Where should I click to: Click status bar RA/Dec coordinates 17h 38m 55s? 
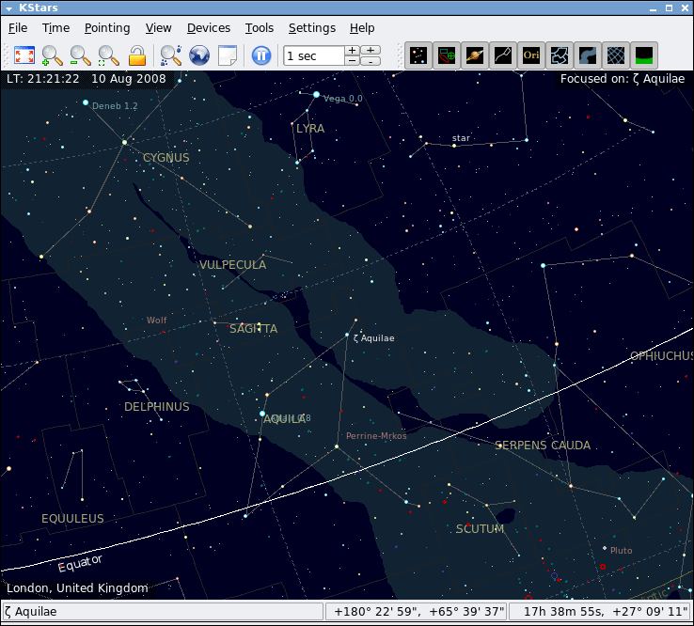601,612
